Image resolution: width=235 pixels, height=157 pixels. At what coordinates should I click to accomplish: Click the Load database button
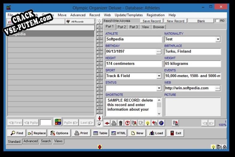coord(156,133)
